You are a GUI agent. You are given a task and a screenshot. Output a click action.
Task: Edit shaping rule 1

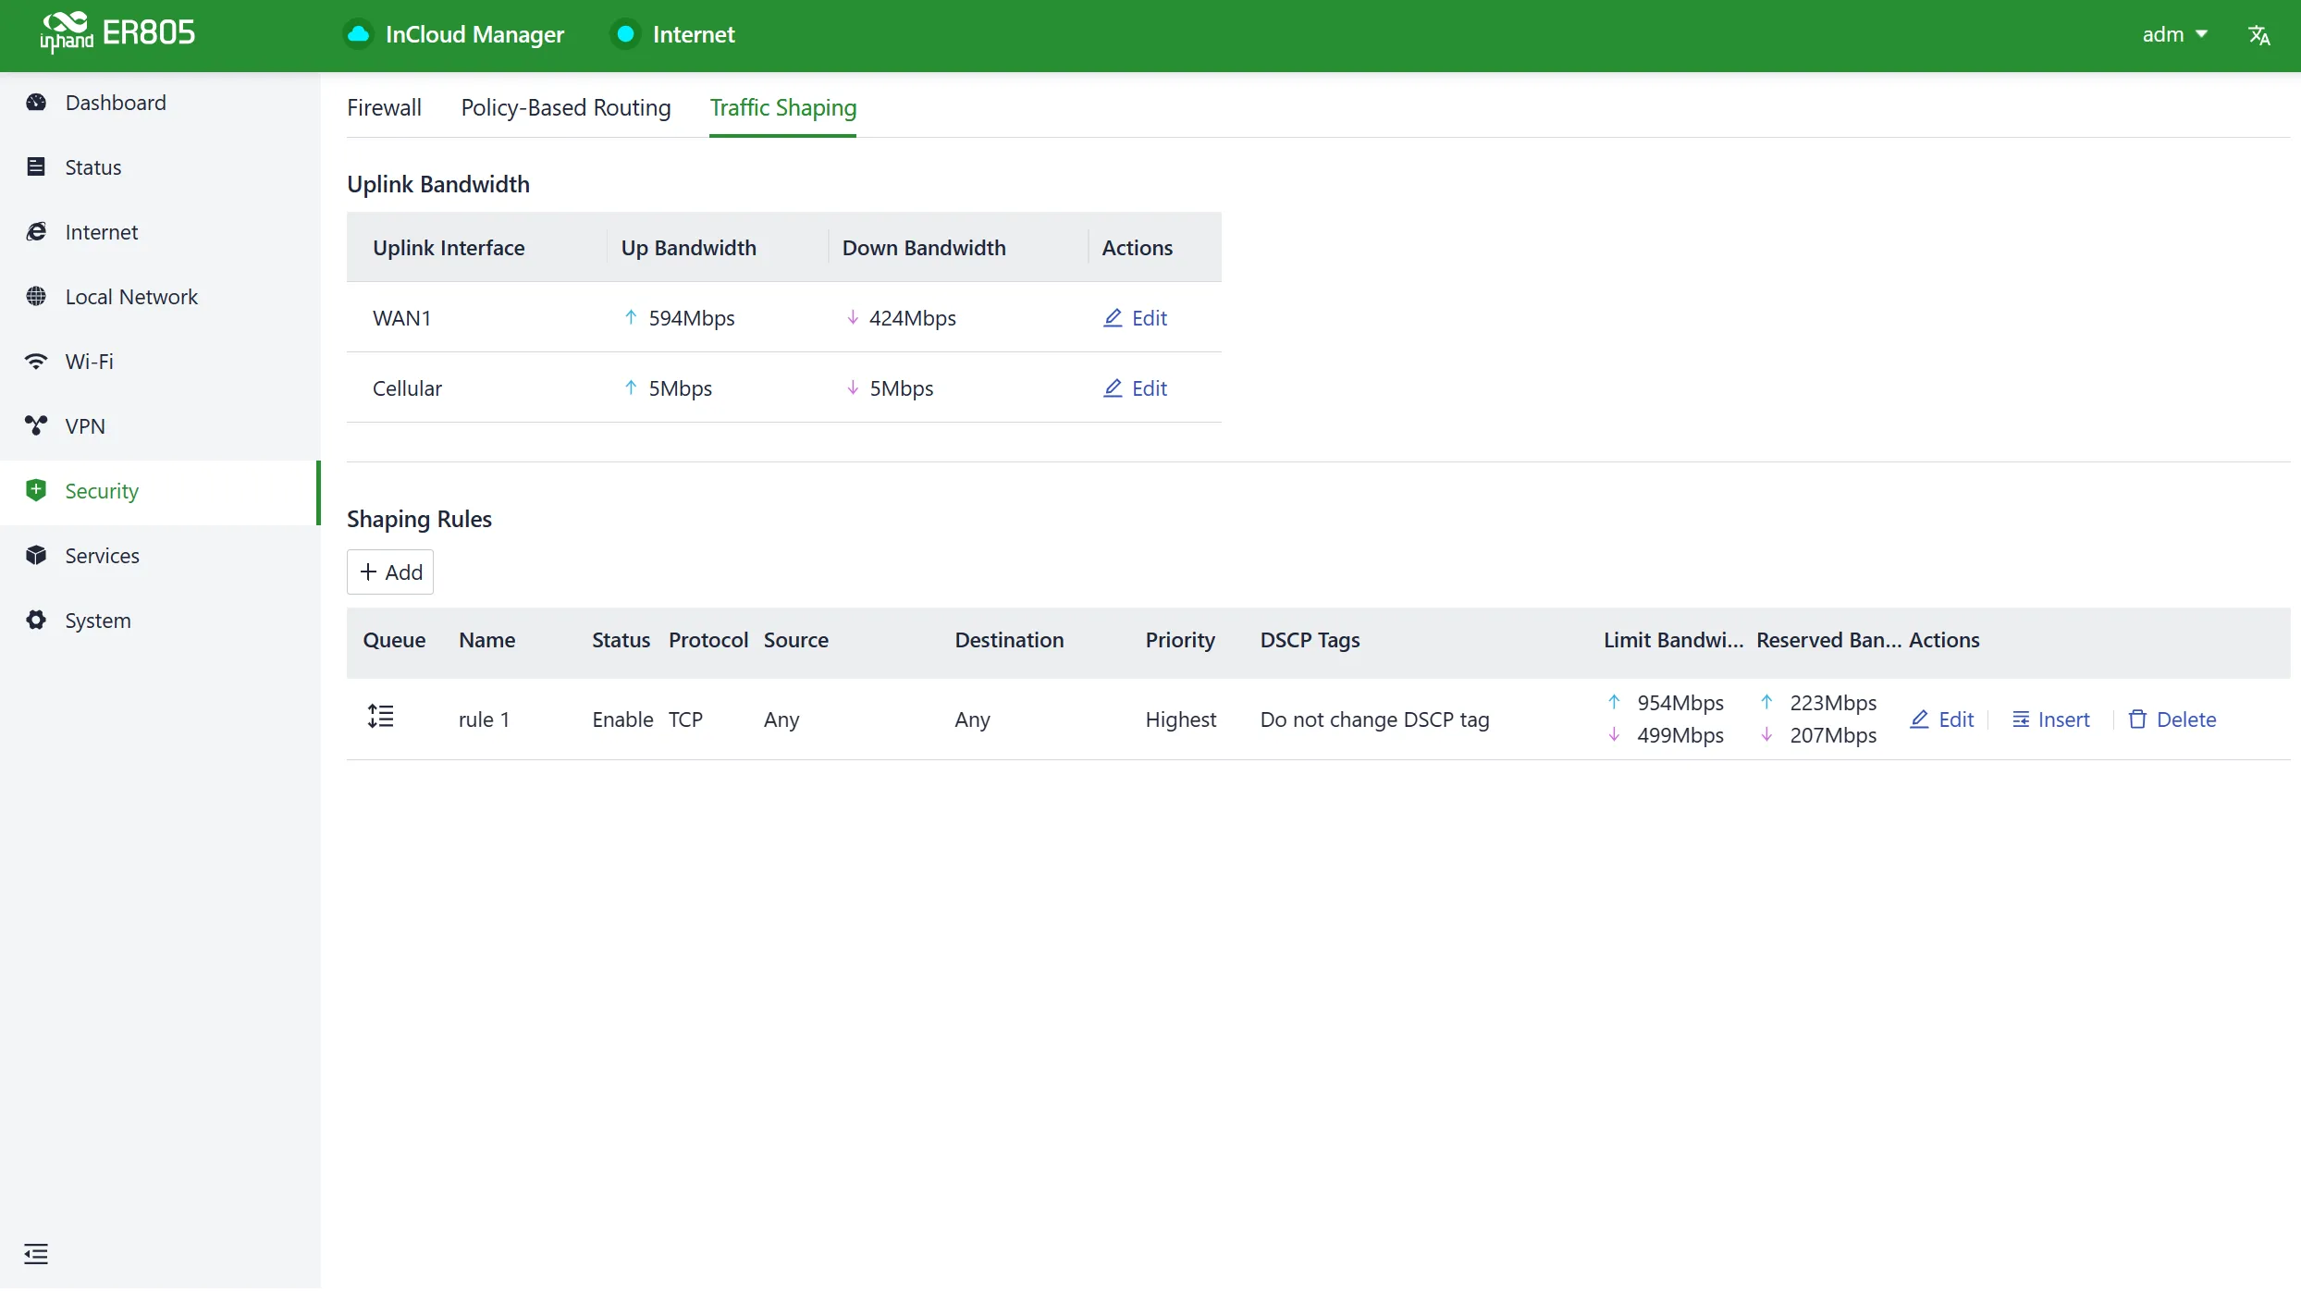click(x=1942, y=719)
